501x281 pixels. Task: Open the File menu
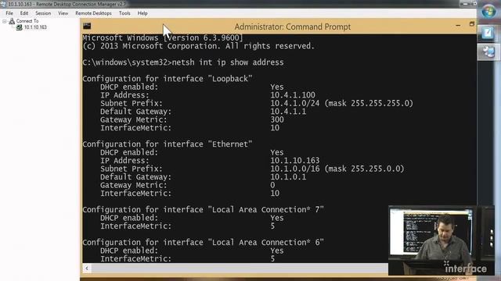pos(9,13)
